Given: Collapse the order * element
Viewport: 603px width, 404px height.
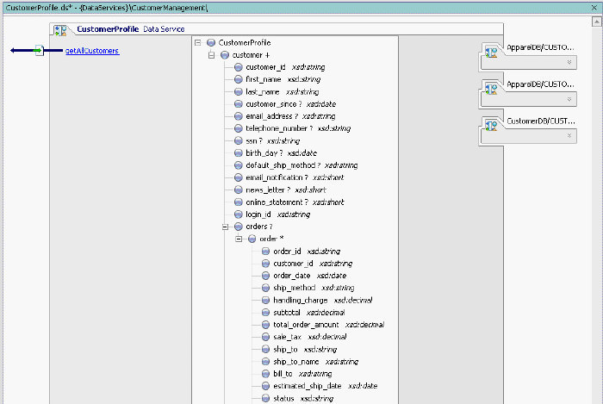Looking at the screenshot, I should (239, 239).
